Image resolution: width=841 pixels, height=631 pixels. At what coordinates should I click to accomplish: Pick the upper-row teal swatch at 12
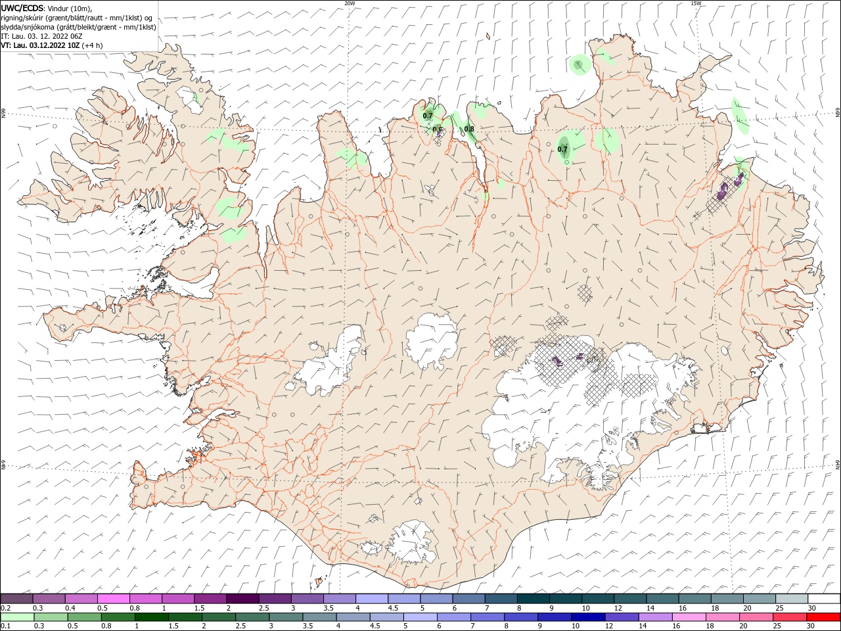(629, 599)
